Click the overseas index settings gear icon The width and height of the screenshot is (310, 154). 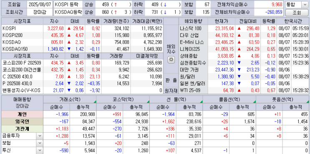171,60
